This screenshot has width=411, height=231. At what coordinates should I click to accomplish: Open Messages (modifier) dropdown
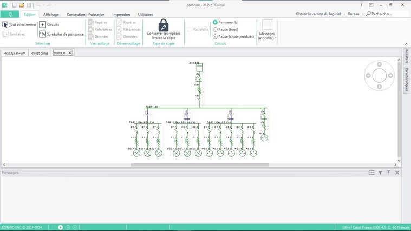pos(267,30)
